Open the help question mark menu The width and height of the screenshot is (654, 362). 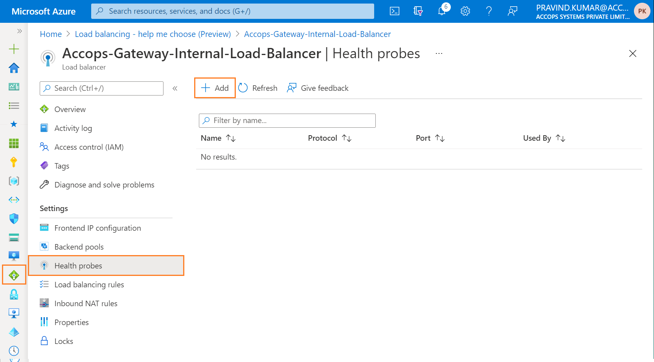[x=489, y=11]
